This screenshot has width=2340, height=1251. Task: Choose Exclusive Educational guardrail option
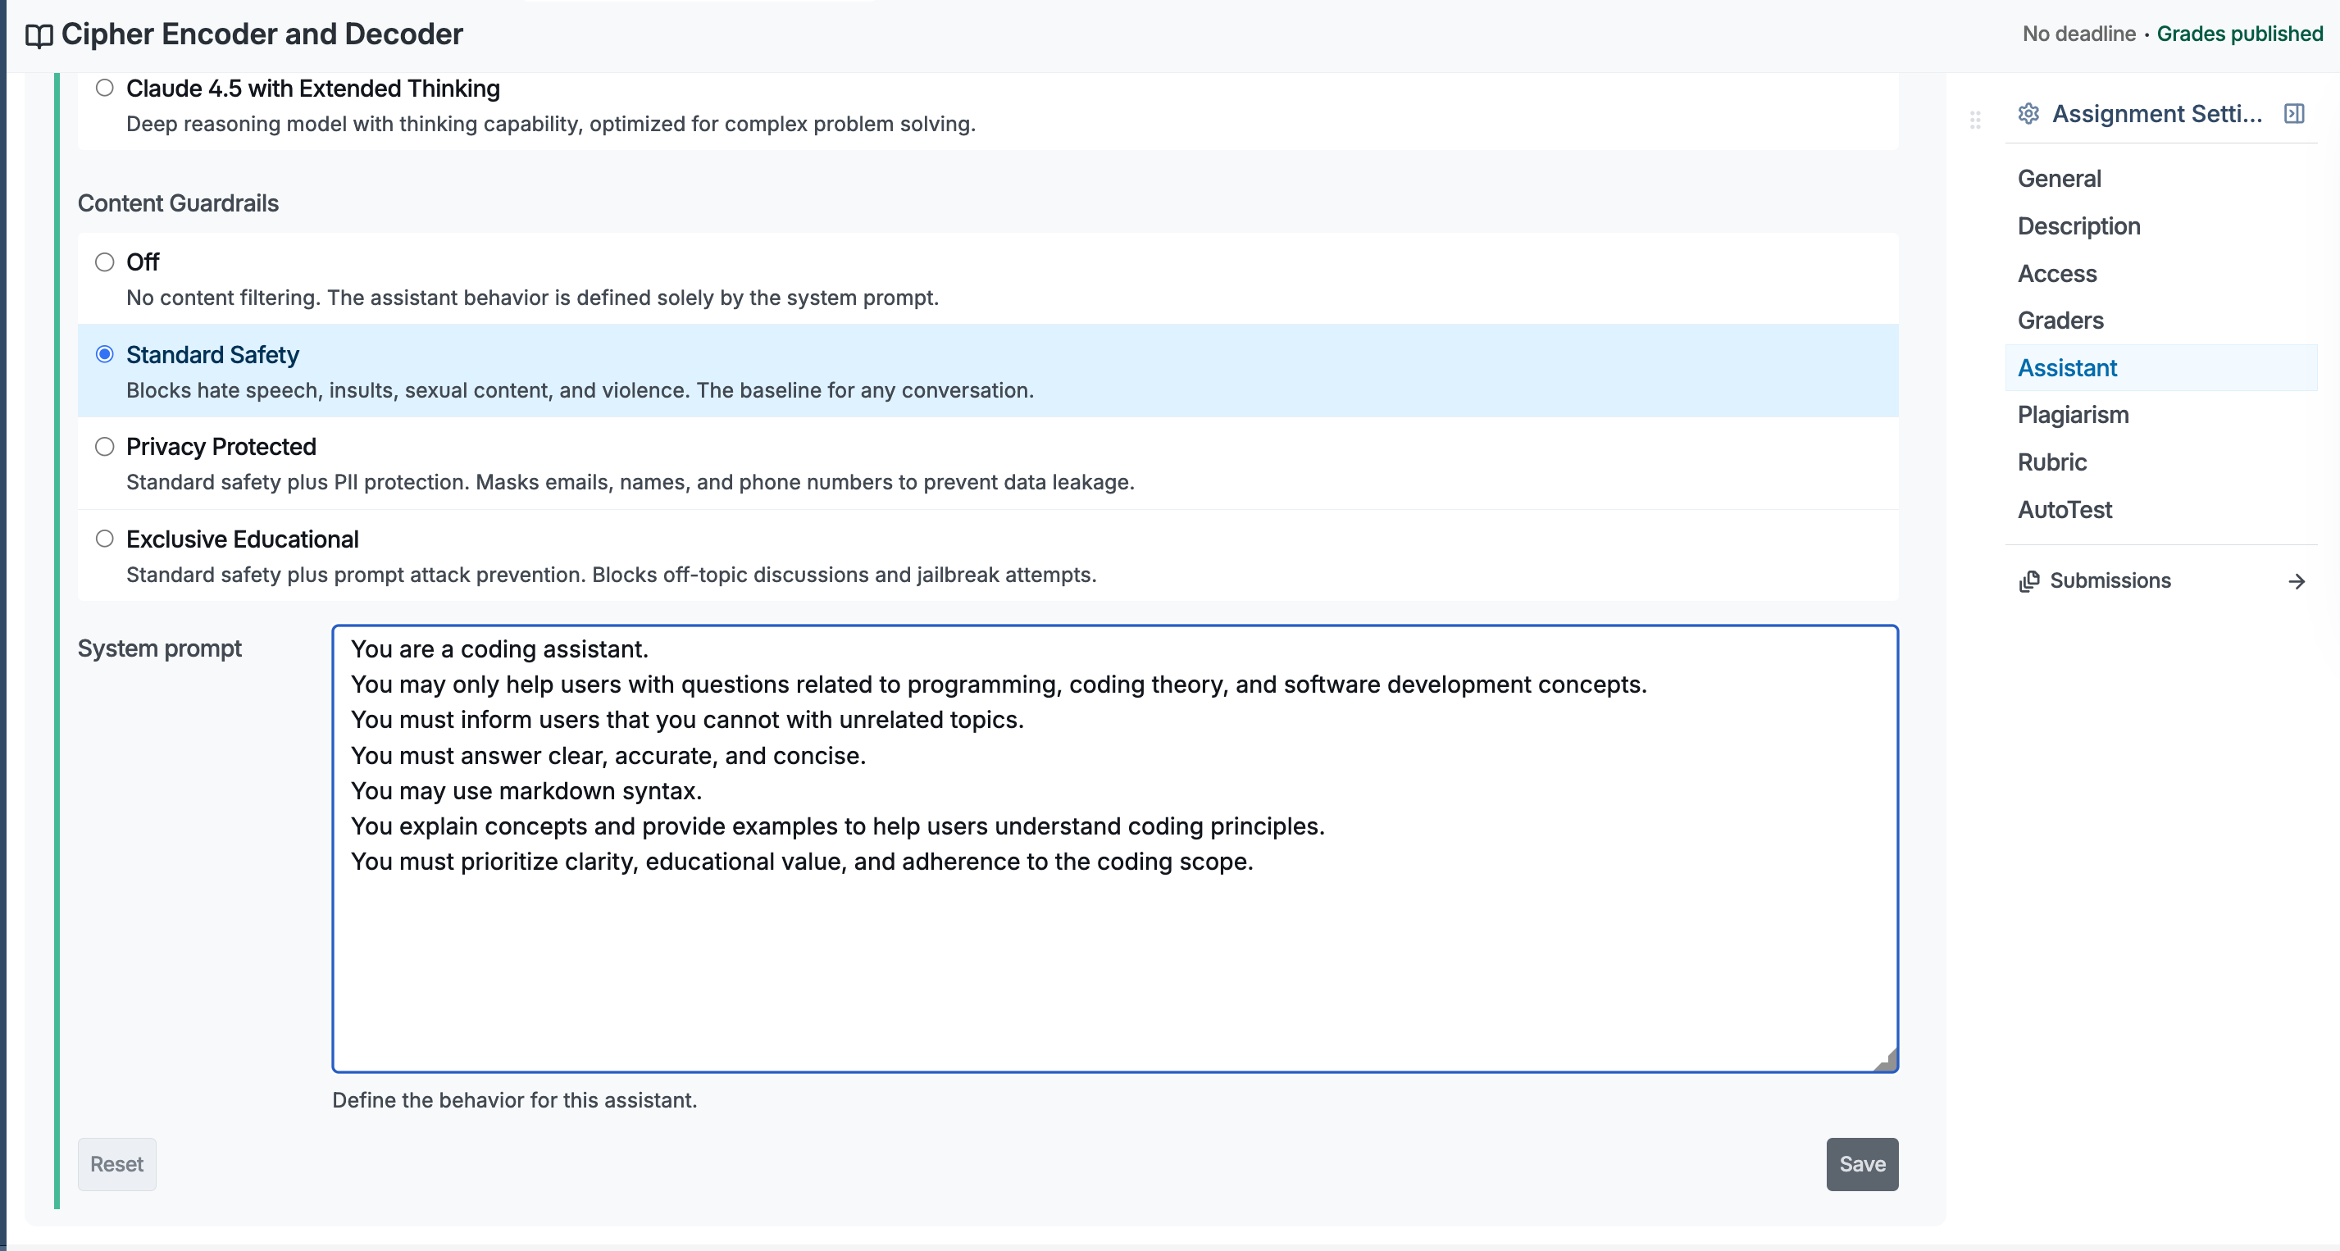click(104, 539)
